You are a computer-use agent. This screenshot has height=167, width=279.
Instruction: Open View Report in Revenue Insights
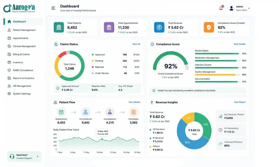[240, 102]
